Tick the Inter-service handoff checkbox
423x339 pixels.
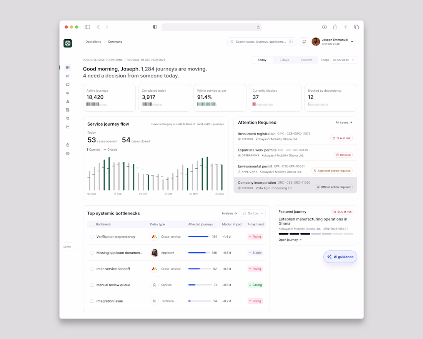92,269
